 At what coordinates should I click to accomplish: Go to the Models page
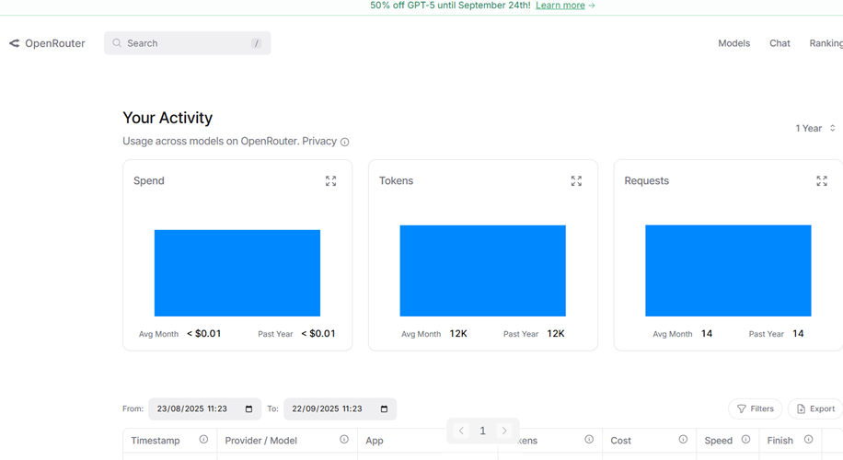(x=733, y=43)
